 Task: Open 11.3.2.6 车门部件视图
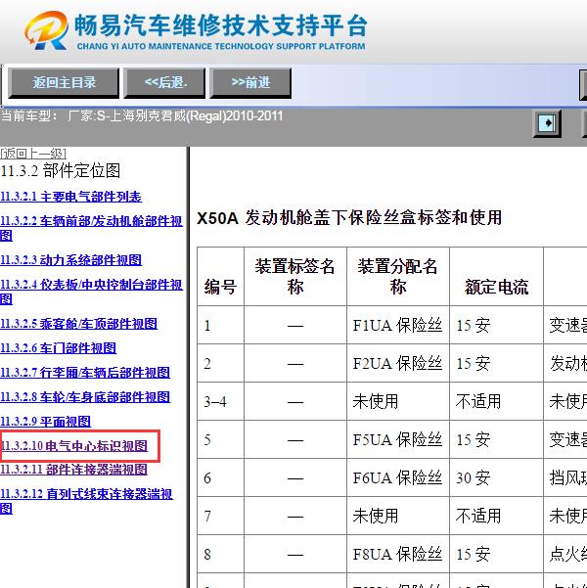point(58,348)
